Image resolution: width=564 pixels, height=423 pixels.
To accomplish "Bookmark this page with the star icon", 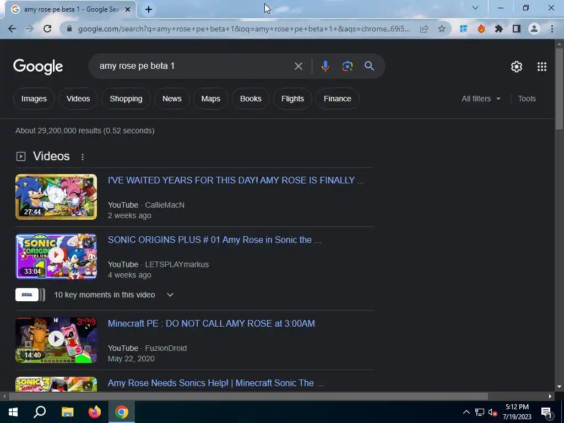I will [442, 29].
